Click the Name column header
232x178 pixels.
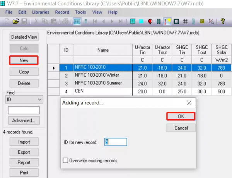(x=103, y=50)
